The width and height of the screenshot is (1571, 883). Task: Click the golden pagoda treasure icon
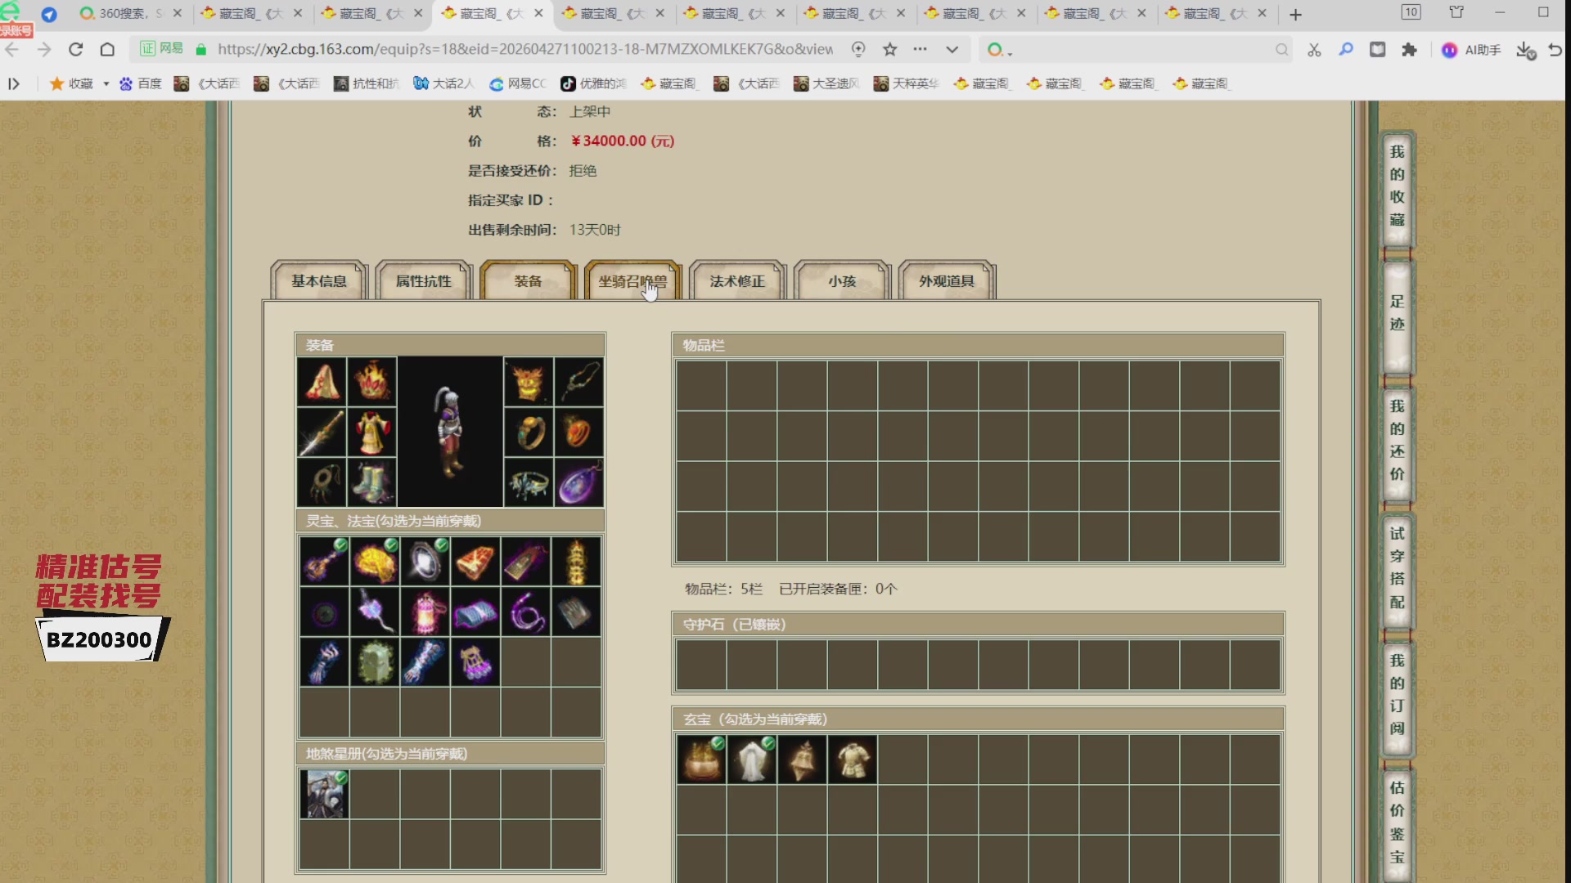point(576,561)
